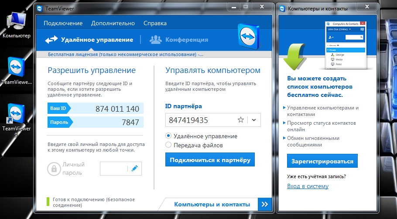
Task: Click the Computers & Contacts preview thumbnail
Action: 346,46
